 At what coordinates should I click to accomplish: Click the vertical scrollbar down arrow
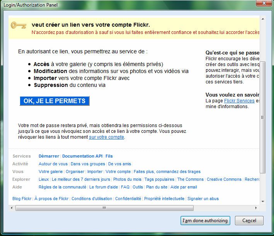pyautogui.click(x=263, y=202)
